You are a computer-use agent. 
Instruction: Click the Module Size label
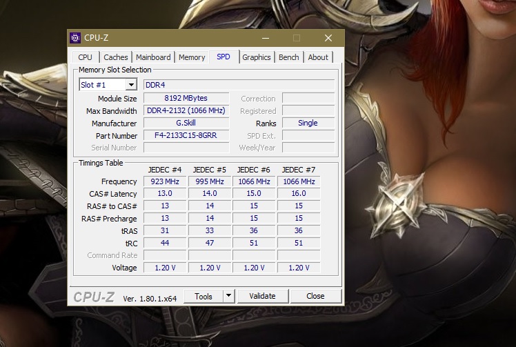[117, 99]
